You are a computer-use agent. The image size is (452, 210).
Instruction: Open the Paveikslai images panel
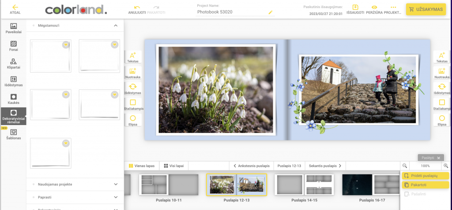14,29
